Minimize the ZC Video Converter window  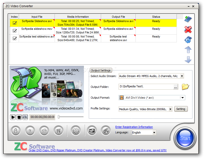(189, 6)
